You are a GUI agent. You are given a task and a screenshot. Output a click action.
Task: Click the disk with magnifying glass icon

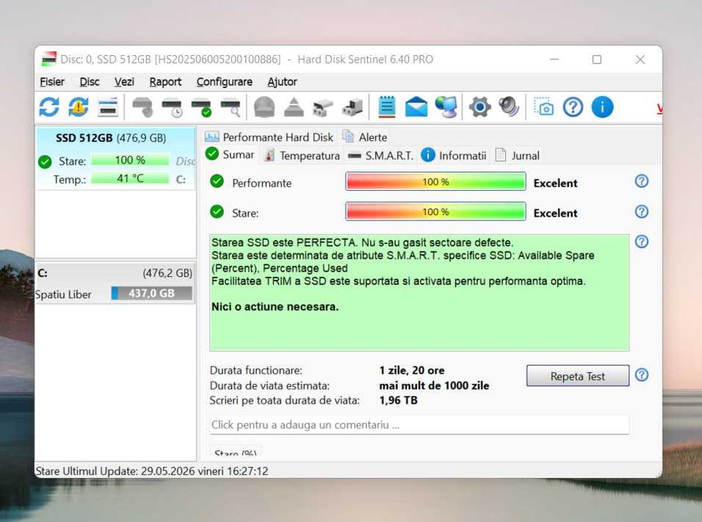point(231,107)
